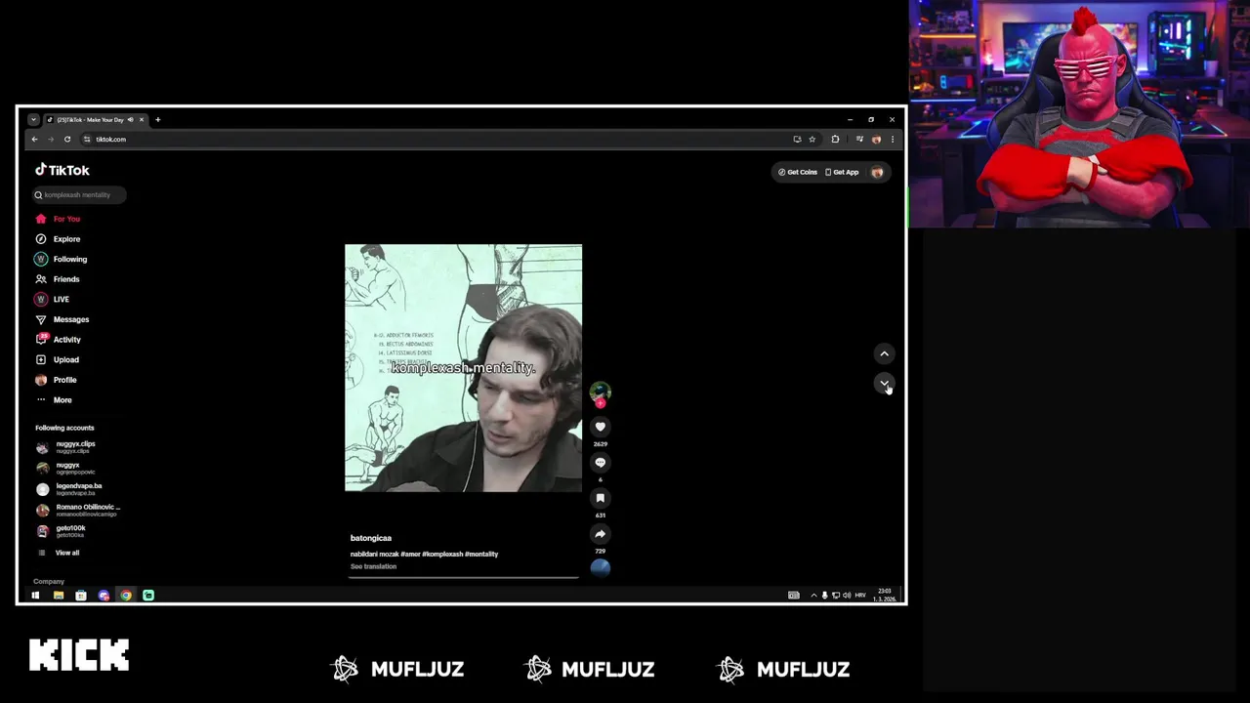Open File Explorer from the taskbar
Screen dimensions: 1250x703
point(59,595)
